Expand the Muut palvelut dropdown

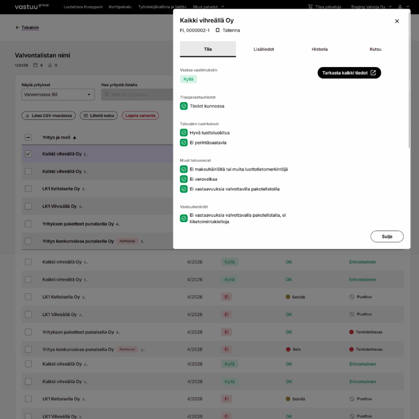tap(208, 7)
